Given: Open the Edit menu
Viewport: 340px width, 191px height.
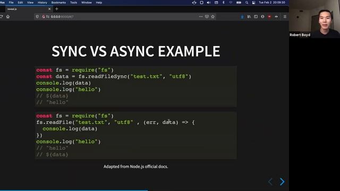Looking at the screenshot, I should click(x=20, y=3).
